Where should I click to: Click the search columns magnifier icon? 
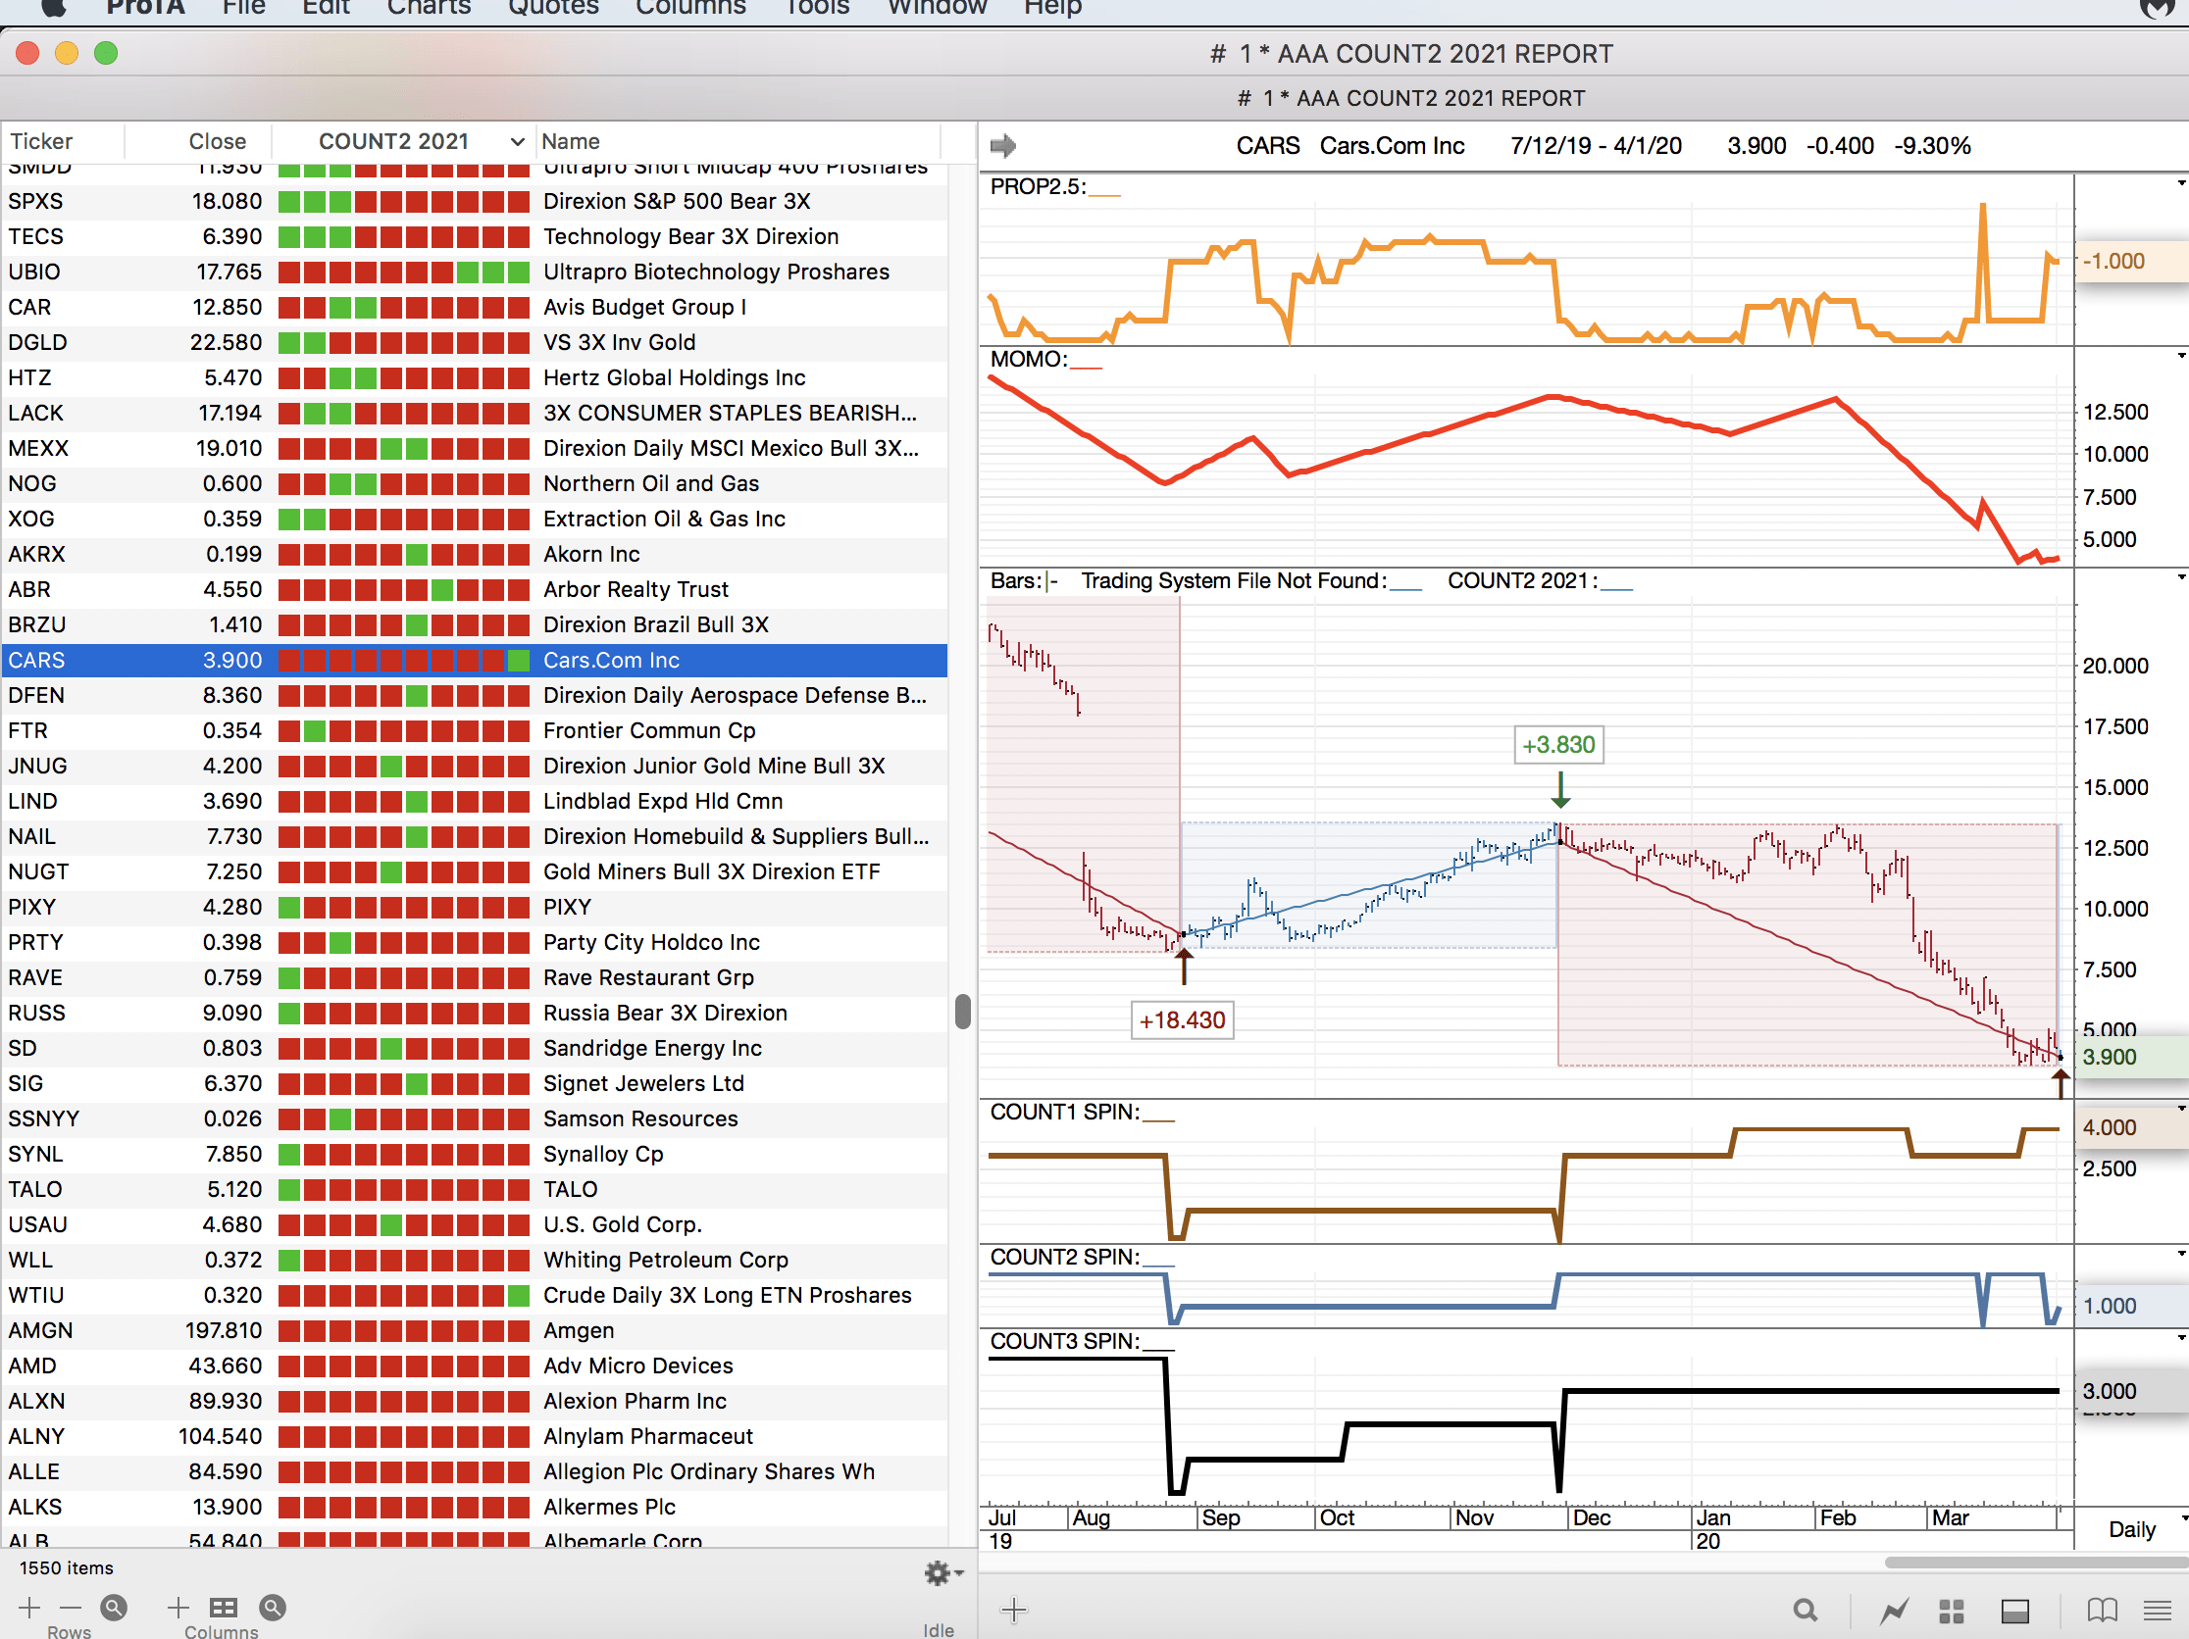pyautogui.click(x=272, y=1608)
